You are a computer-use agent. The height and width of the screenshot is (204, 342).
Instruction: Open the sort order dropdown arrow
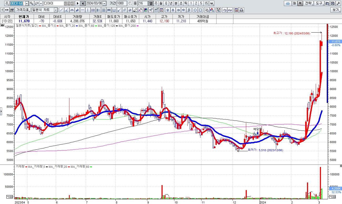pyautogui.click(x=41, y=3)
